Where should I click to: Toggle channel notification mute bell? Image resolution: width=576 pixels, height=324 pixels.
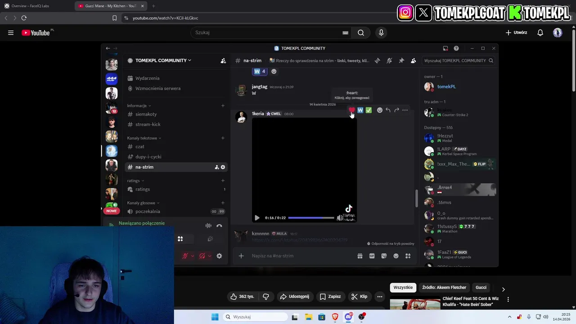[389, 60]
